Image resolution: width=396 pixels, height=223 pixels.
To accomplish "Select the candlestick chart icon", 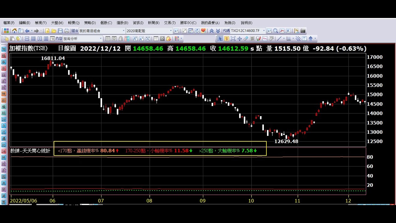I will pyautogui.click(x=259, y=39).
